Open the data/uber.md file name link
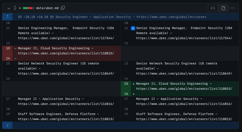This screenshot has width=242, height=132. click(47, 8)
